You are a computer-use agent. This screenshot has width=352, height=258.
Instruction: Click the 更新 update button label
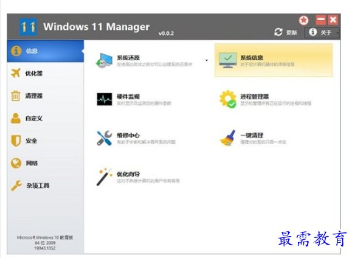pos(291,33)
